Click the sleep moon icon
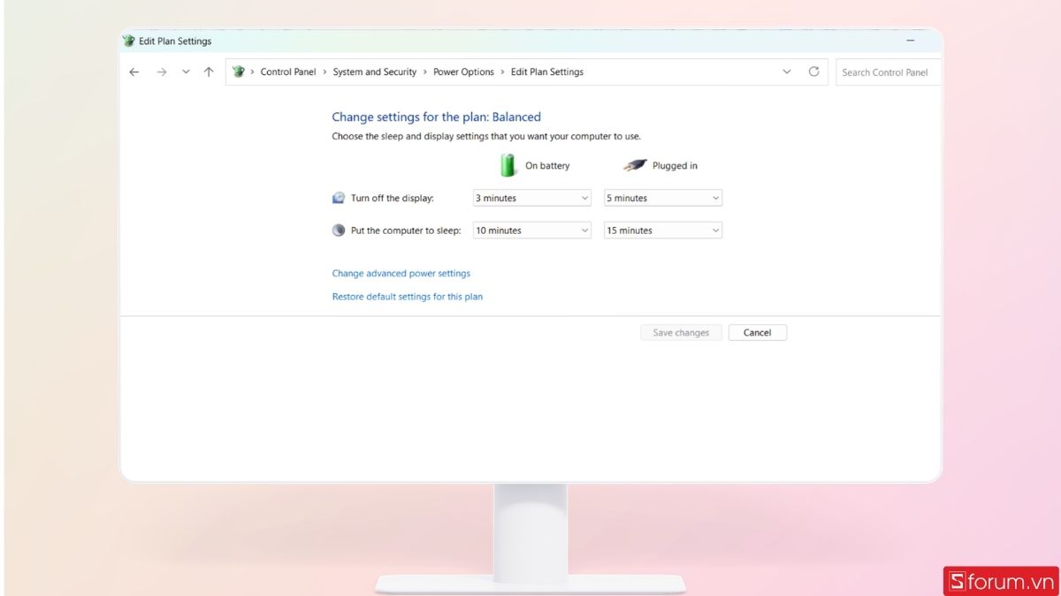The height and width of the screenshot is (596, 1061). point(339,230)
